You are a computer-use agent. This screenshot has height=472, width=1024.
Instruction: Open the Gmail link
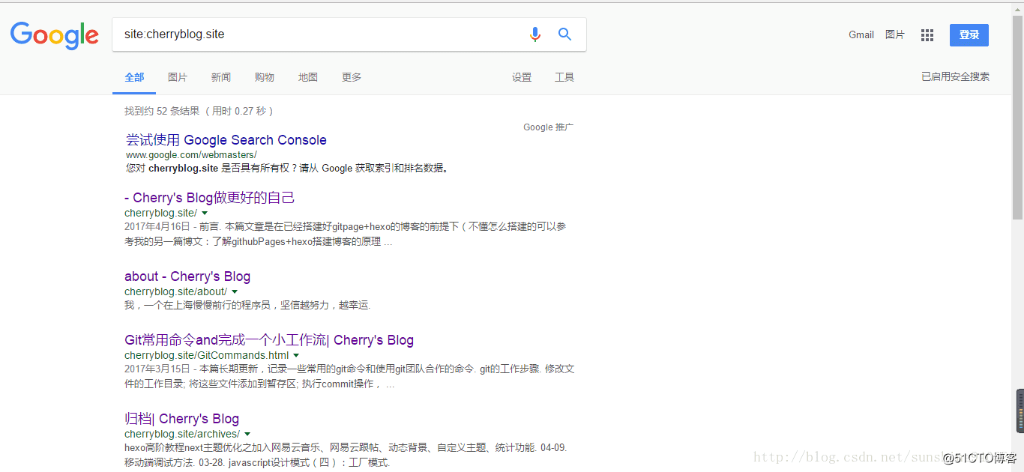861,35
